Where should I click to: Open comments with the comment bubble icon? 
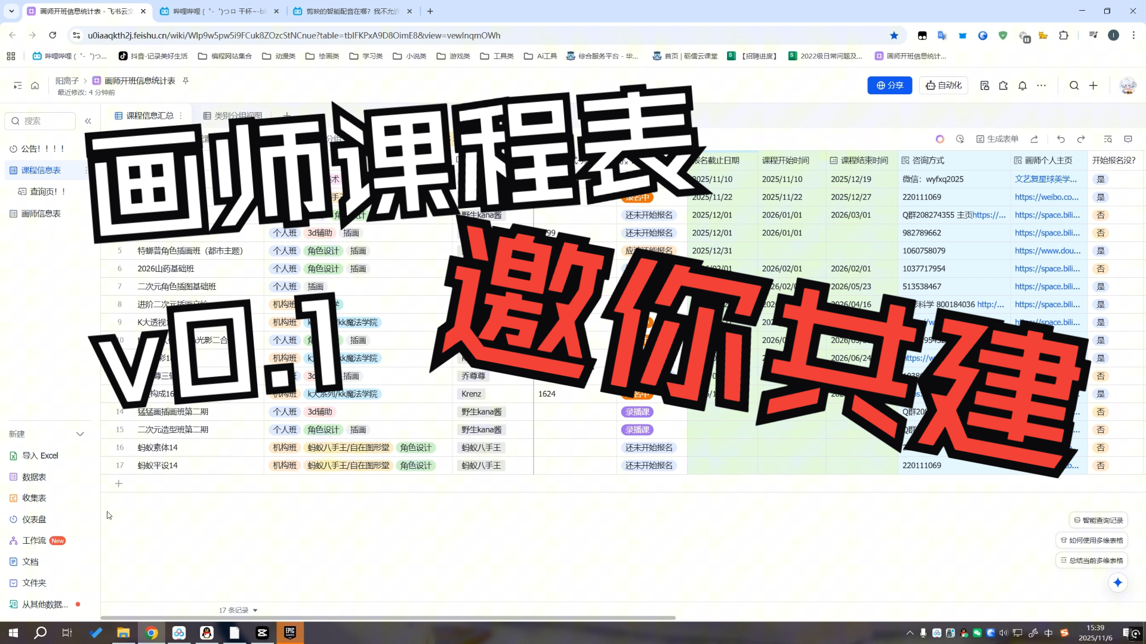[1127, 139]
